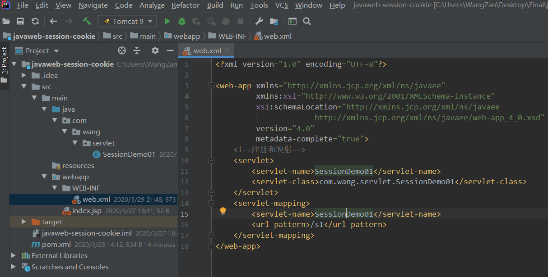
Task: Collapse the javaweb-session-cookie root node
Action: (14, 64)
